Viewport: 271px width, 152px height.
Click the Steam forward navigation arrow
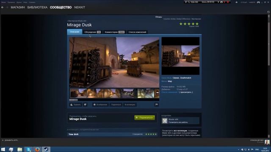pos(7,8)
